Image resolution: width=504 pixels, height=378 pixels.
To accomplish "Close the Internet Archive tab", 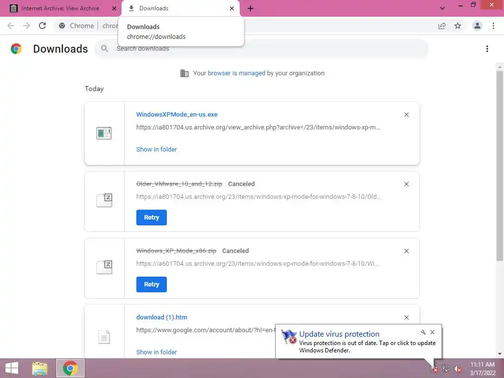I will coord(114,8).
